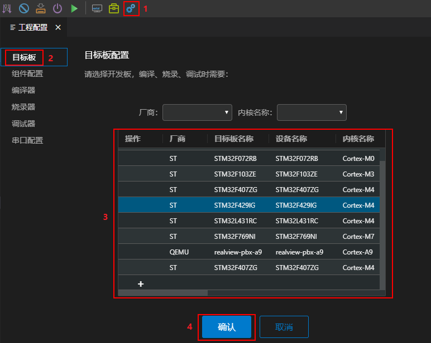Close the 工程配置 tab
The height and width of the screenshot is (343, 431).
58,27
